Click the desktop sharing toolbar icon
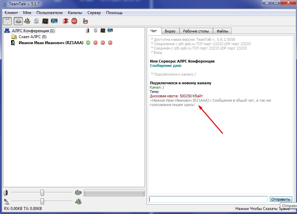The width and height of the screenshot is (297, 214). [x=45, y=21]
